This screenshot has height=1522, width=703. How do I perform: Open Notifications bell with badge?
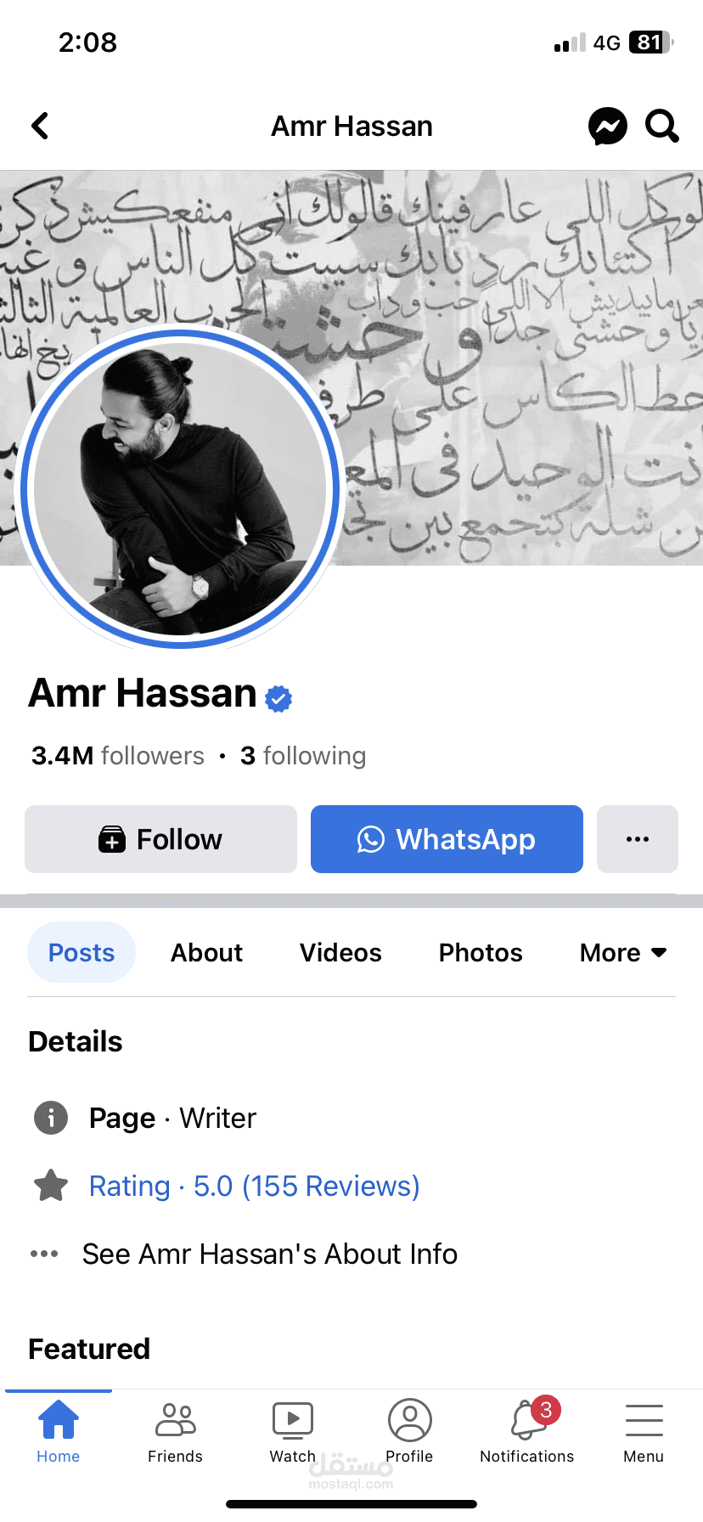(528, 1419)
